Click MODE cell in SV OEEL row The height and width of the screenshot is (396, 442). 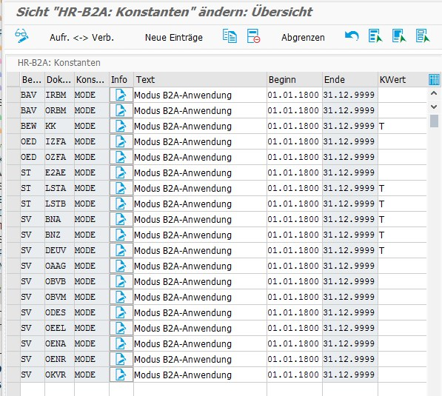tap(92, 328)
